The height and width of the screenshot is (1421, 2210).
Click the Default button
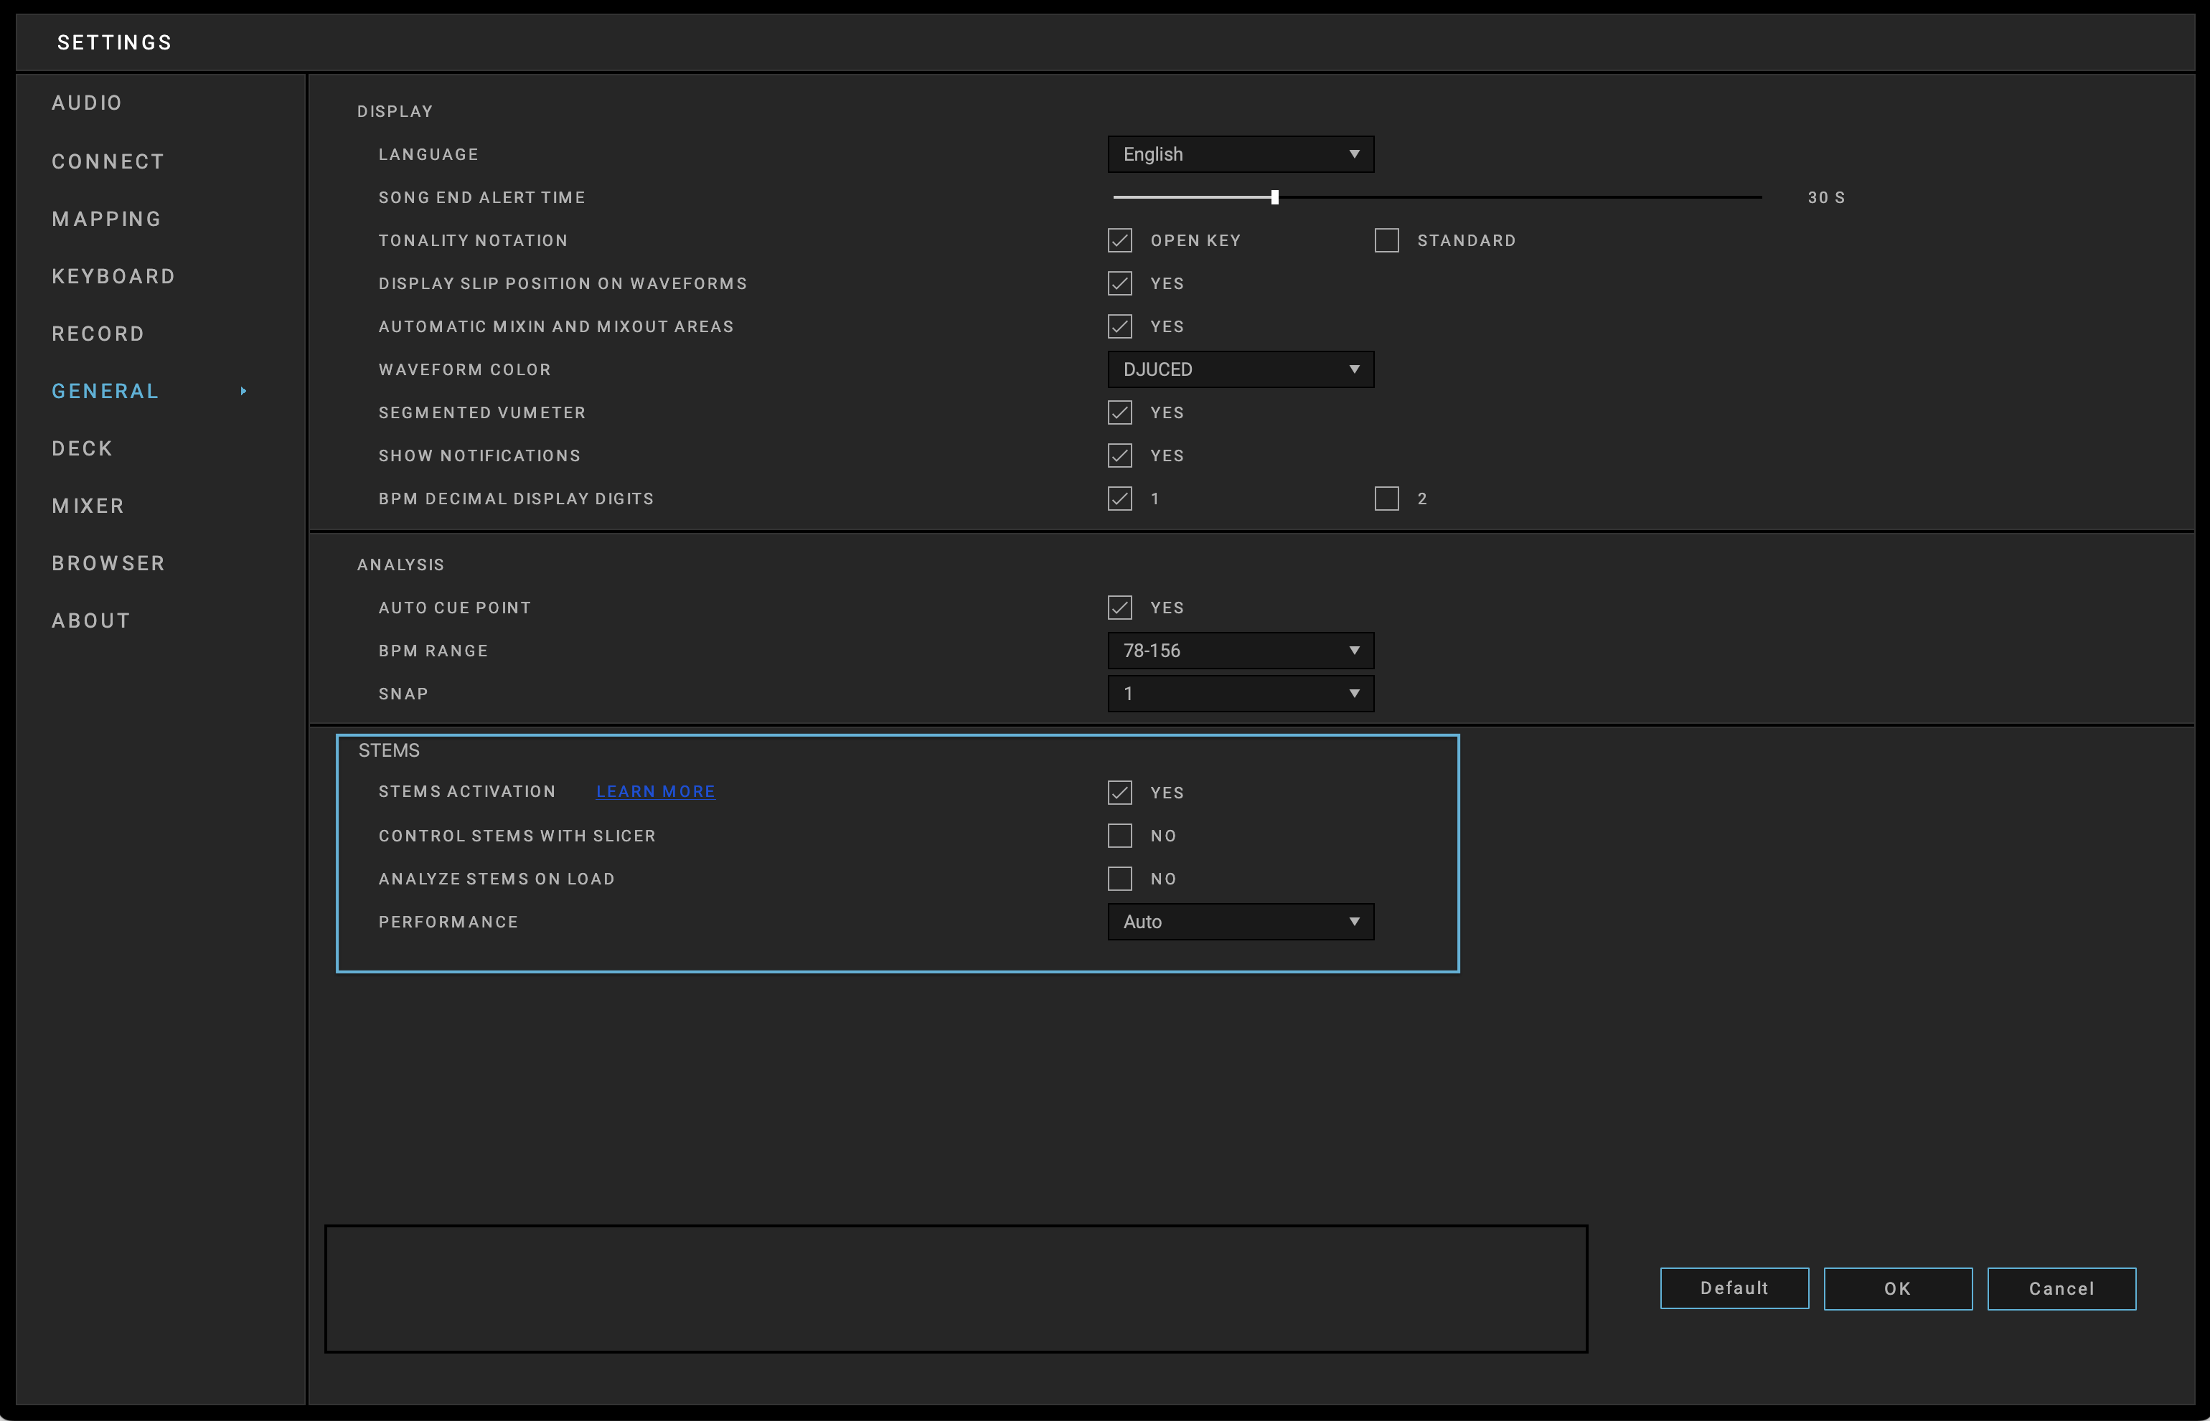coord(1735,1288)
